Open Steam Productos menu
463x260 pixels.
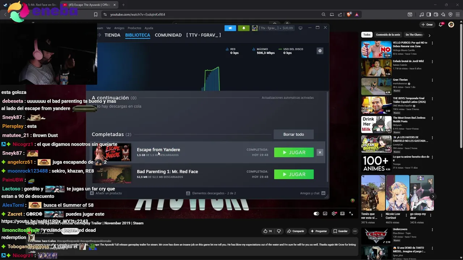134,28
